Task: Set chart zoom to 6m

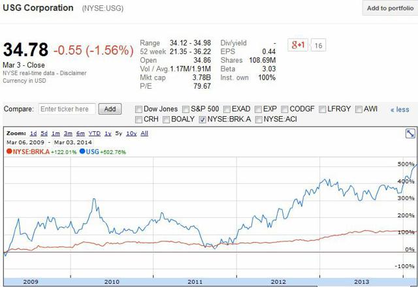Action: tap(80, 133)
